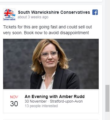
Task: Select the Stratford-upon-Avon location text
Action: (66, 101)
